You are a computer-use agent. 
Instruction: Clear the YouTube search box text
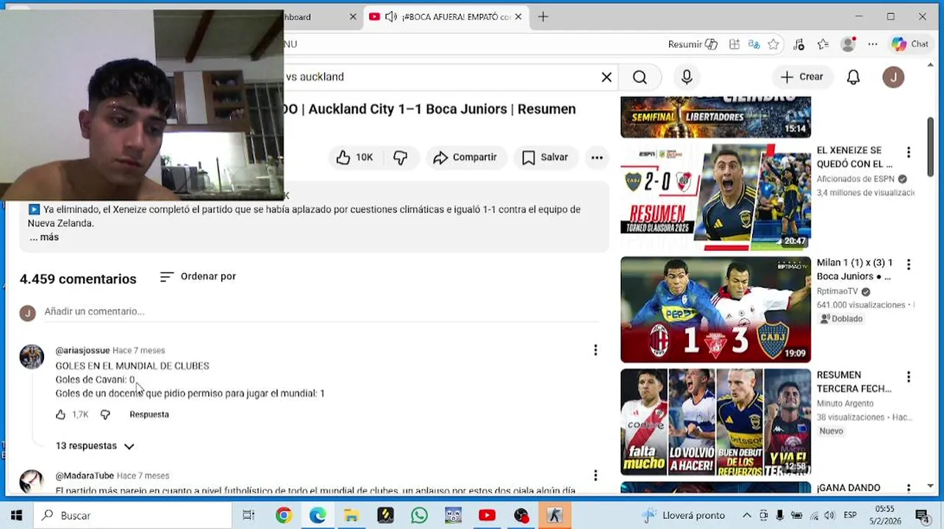click(607, 77)
